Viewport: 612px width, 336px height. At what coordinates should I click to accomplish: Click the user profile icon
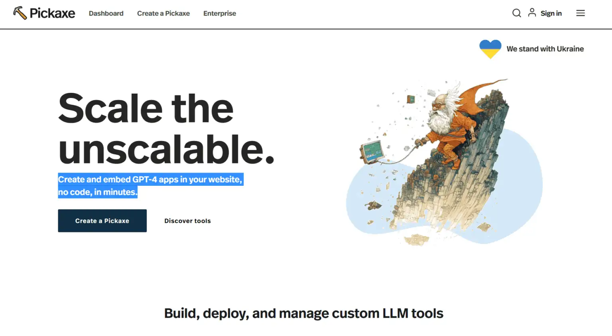tap(532, 13)
